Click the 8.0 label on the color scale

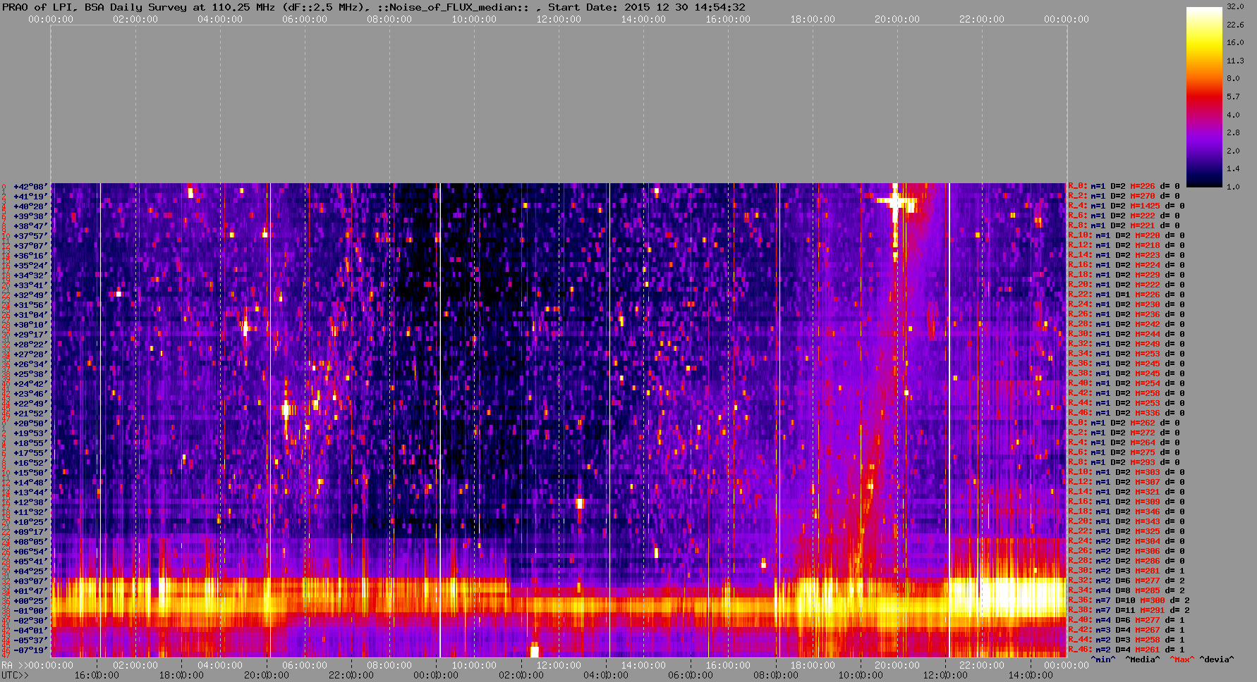[1233, 78]
